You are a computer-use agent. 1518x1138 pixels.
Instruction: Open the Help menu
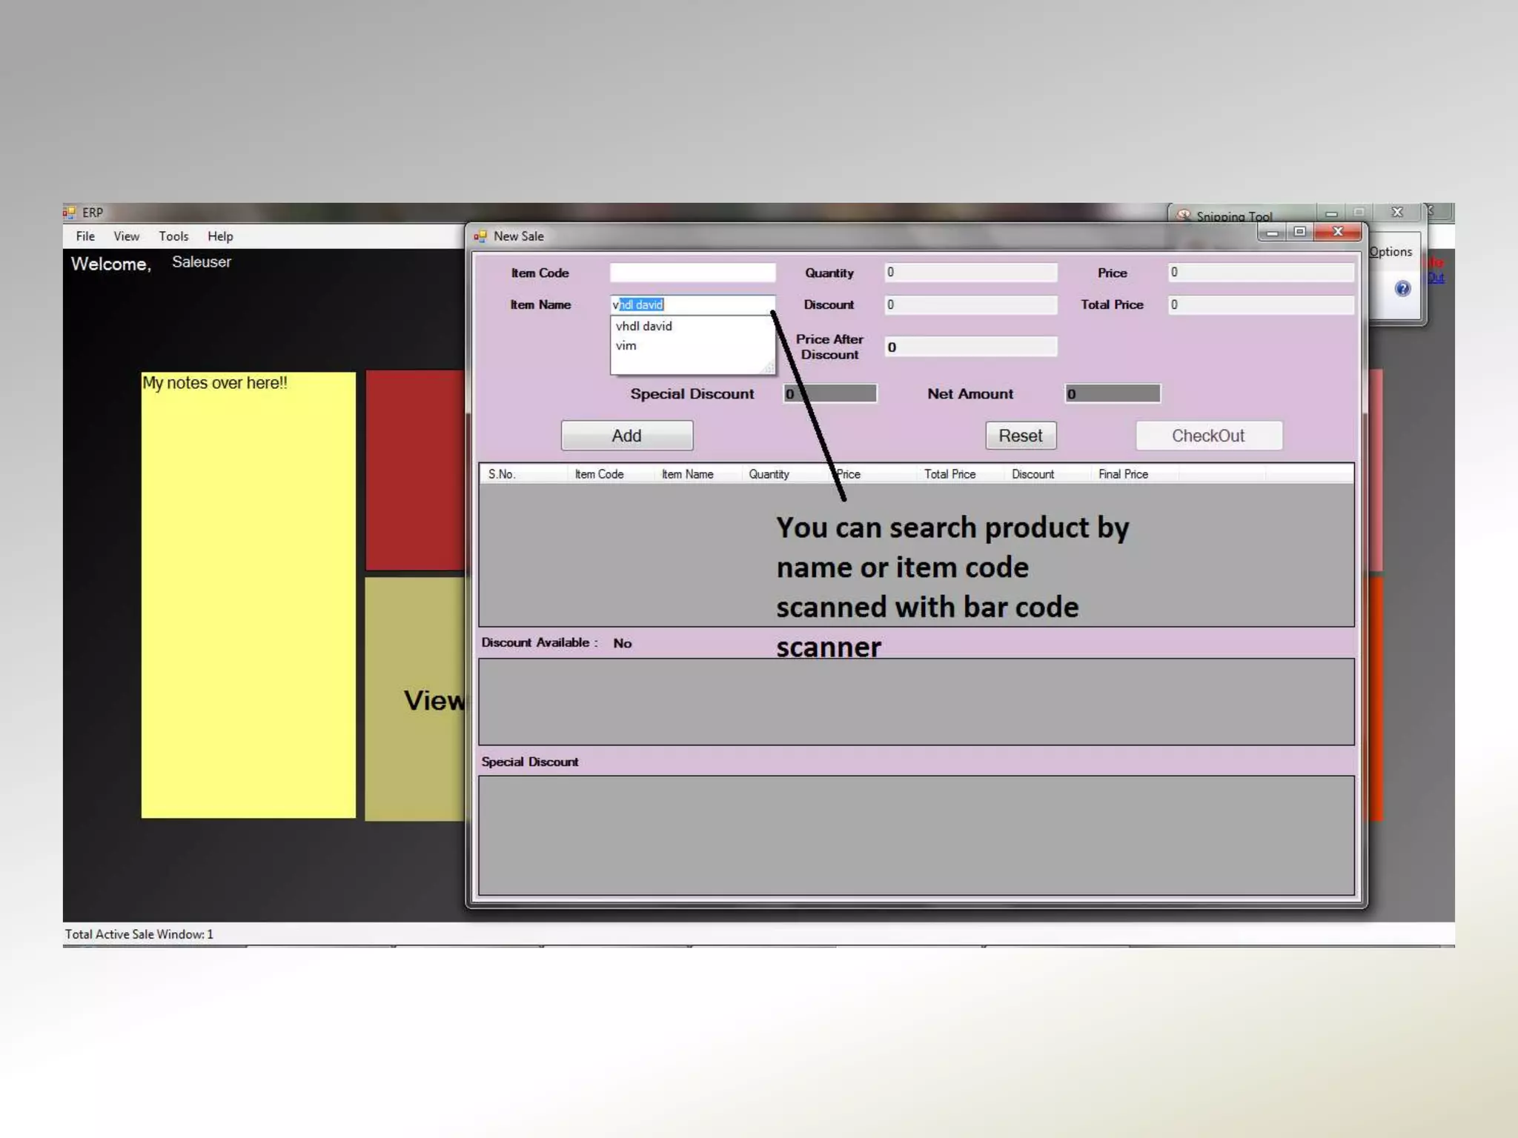click(x=220, y=236)
